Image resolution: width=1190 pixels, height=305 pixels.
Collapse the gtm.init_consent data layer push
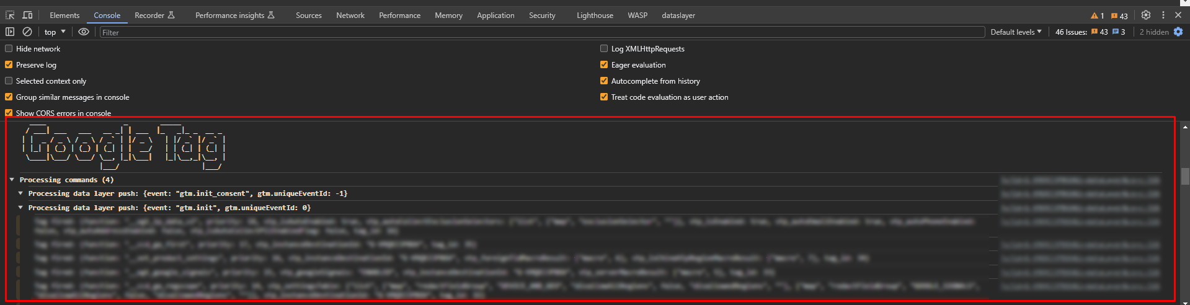coord(20,193)
